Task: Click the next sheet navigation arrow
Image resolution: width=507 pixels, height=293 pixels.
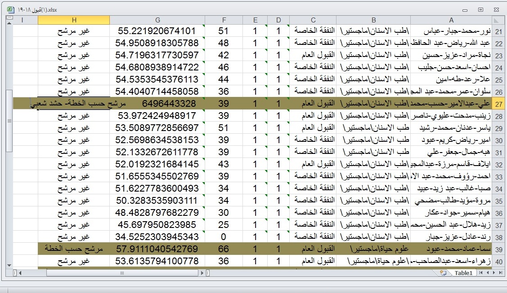Action: tap(494, 273)
